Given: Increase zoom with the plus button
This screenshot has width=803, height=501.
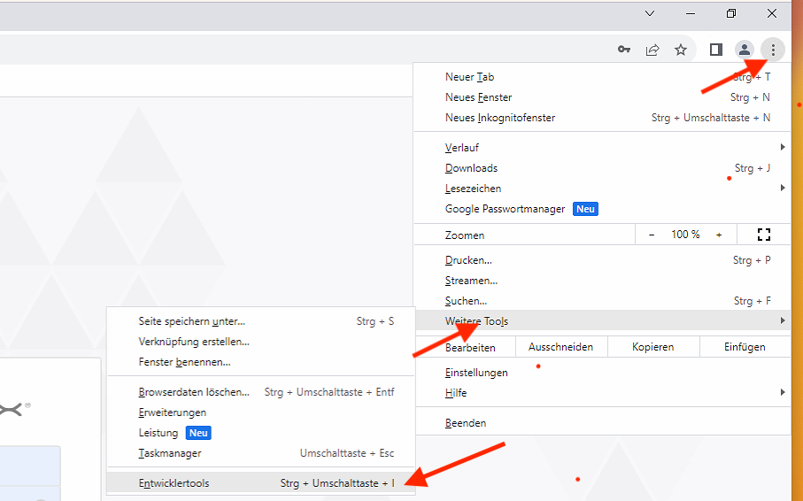Looking at the screenshot, I should click(719, 235).
